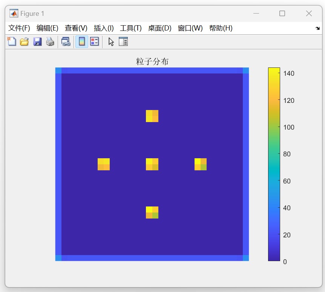The height and width of the screenshot is (292, 325).
Task: Print the figure using the printer icon
Action: coord(50,41)
